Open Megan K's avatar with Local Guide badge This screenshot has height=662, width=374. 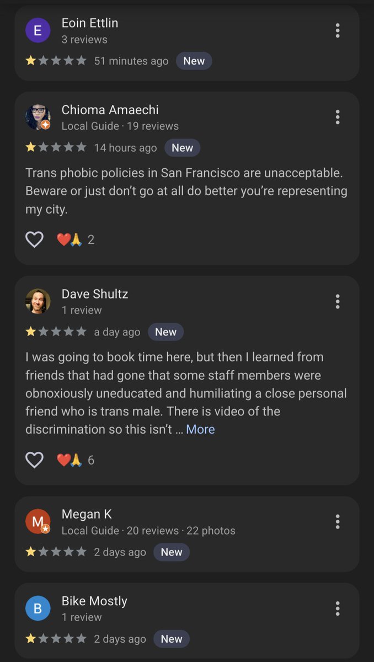(38, 521)
